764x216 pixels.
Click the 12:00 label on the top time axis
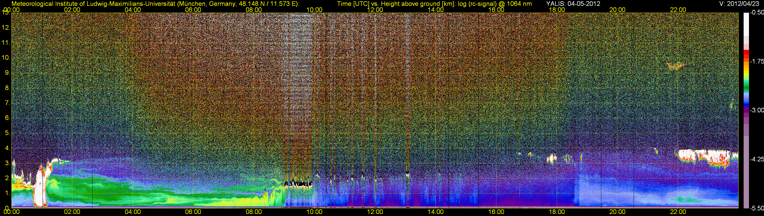[x=375, y=10]
